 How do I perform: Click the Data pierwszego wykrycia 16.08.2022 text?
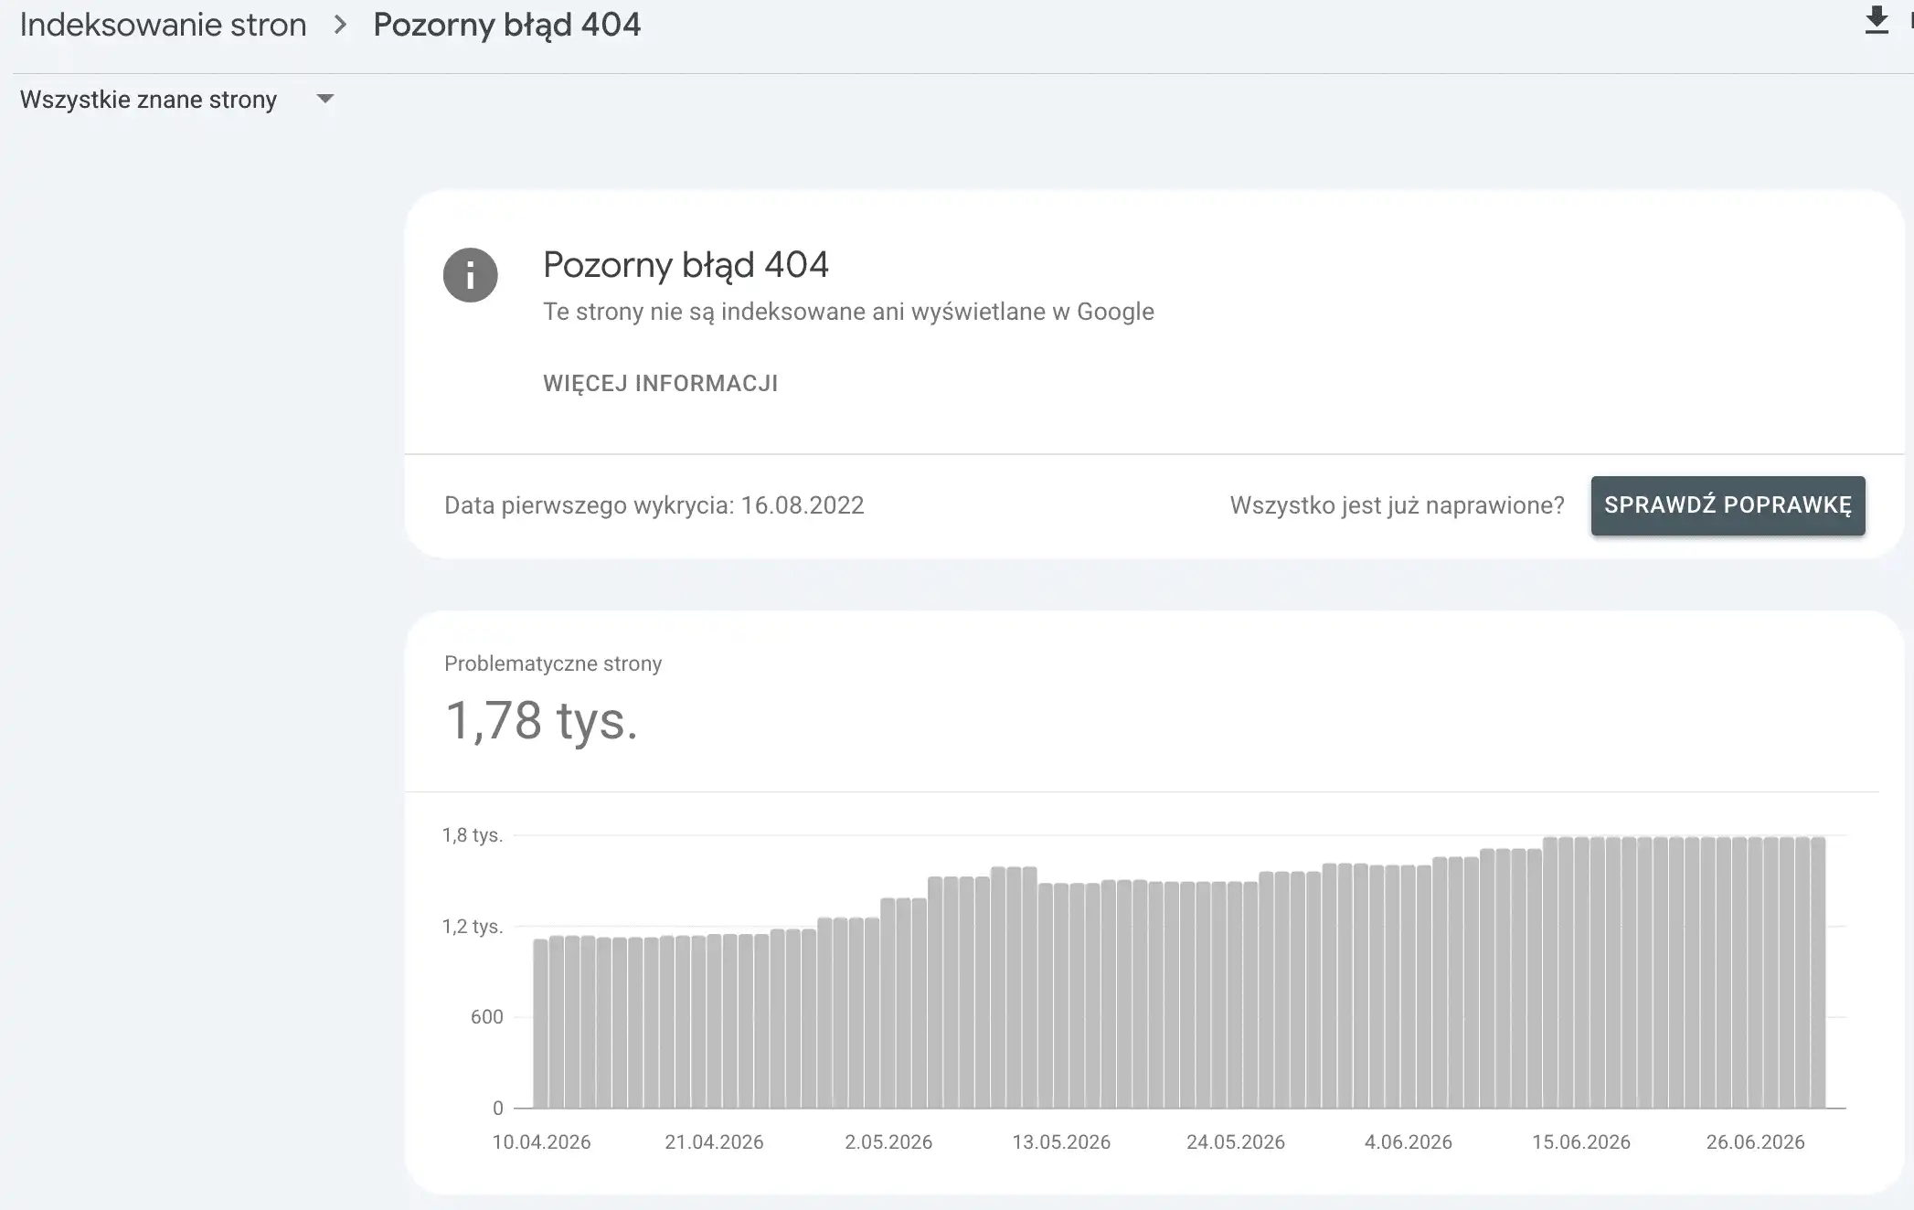tap(654, 505)
